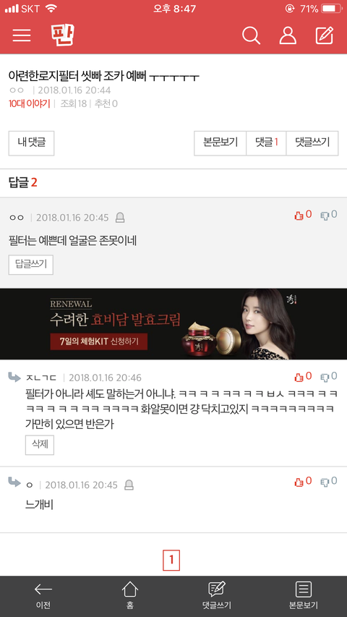The width and height of the screenshot is (347, 617).
Task: Tap the 효비담 발효크림 ad banner
Action: pyautogui.click(x=173, y=324)
